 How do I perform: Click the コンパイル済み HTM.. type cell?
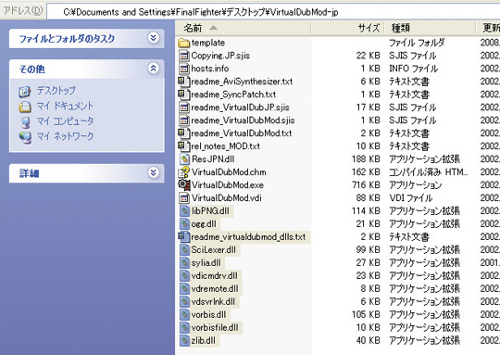pyautogui.click(x=429, y=172)
